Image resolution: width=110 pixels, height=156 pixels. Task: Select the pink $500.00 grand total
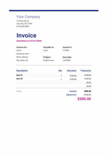[84, 99]
